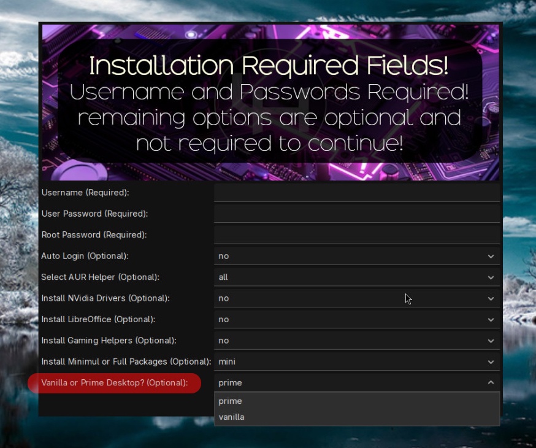Click into the Root Password field
Viewport: 536px width, 448px height.
click(x=356, y=234)
